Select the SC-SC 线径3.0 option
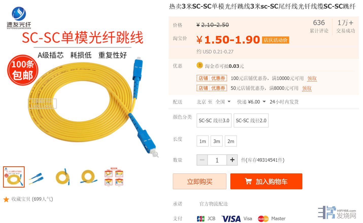The width and height of the screenshot is (363, 223). 214,120
